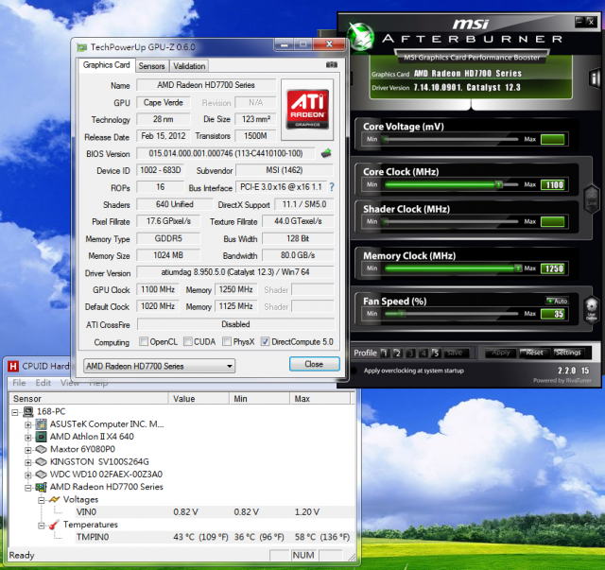Open the HWMonitor File menu
Viewport: 605px width, 570px height.
click(19, 383)
